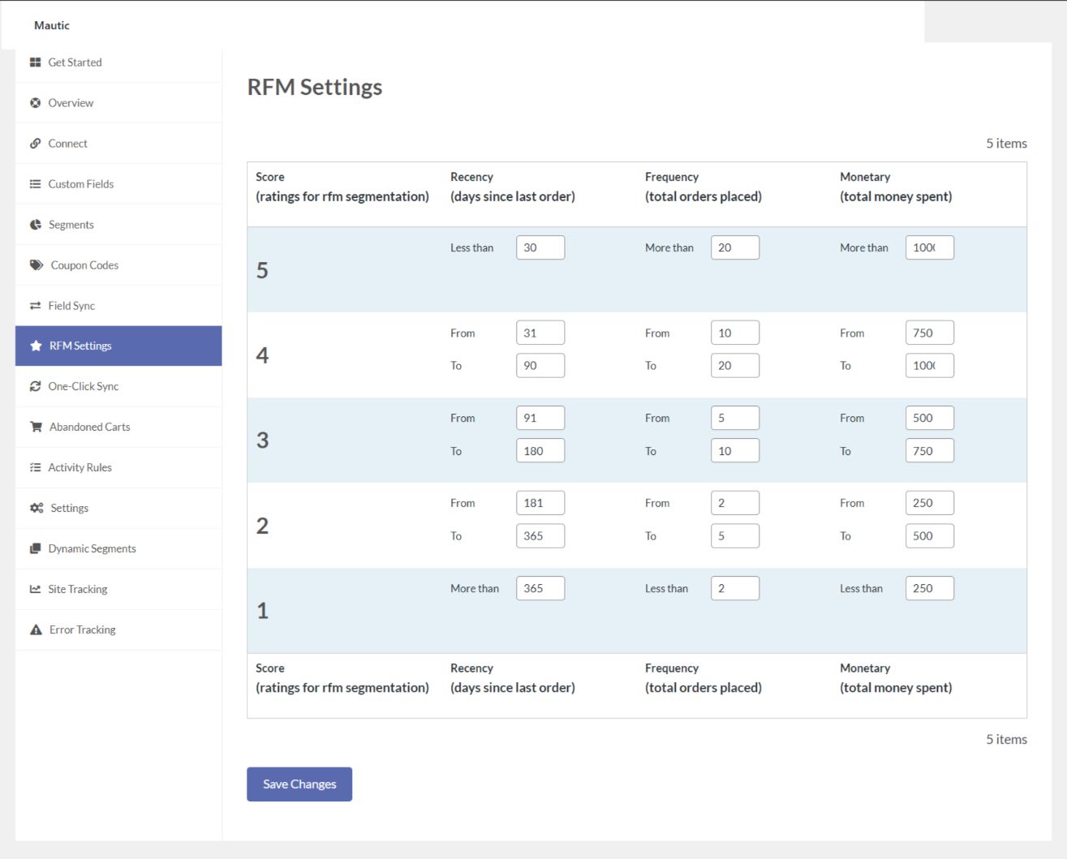Focus score 1 Frequency Less than field
This screenshot has height=859, width=1067.
click(x=735, y=588)
